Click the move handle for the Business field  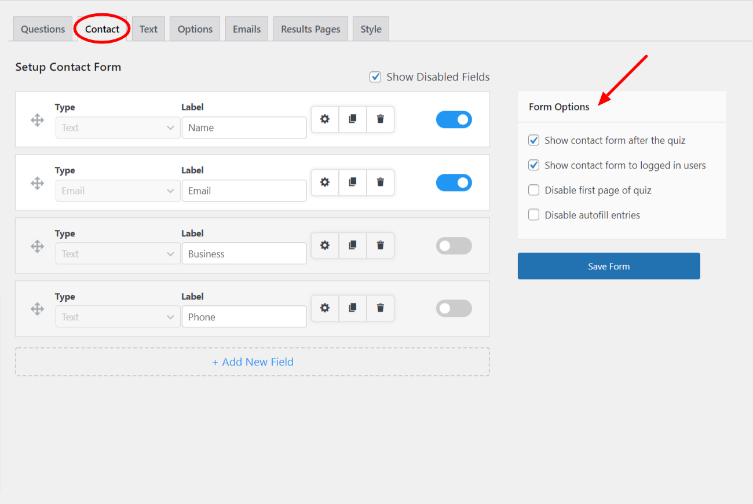(37, 246)
